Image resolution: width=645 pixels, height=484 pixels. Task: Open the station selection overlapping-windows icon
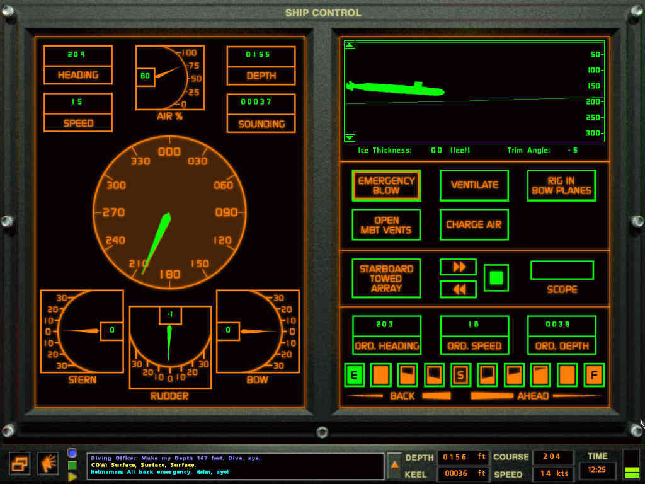click(19, 464)
